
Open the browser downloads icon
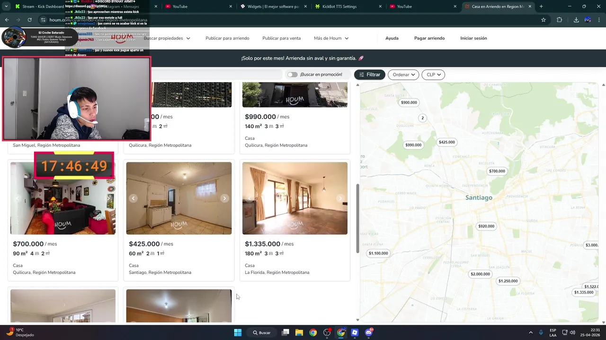click(x=576, y=20)
